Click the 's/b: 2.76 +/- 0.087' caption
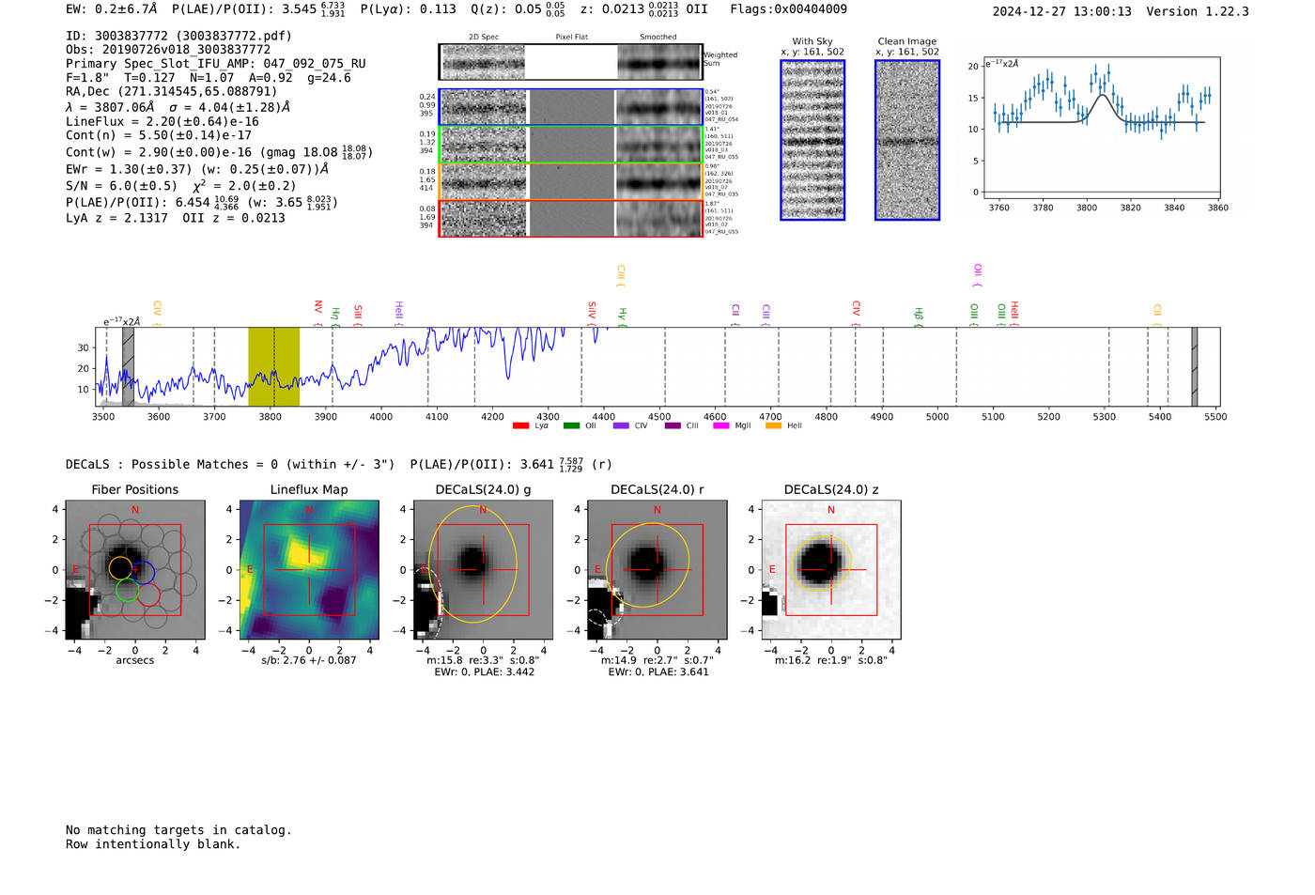Viewport: 1315px width, 895px height. tap(309, 660)
